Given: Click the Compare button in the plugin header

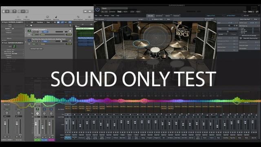Looking at the screenshot, I should coord(113,12).
